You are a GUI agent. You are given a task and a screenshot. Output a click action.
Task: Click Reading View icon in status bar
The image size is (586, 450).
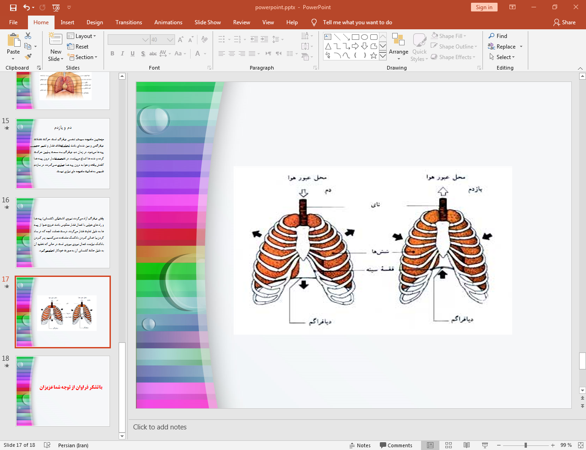(466, 445)
